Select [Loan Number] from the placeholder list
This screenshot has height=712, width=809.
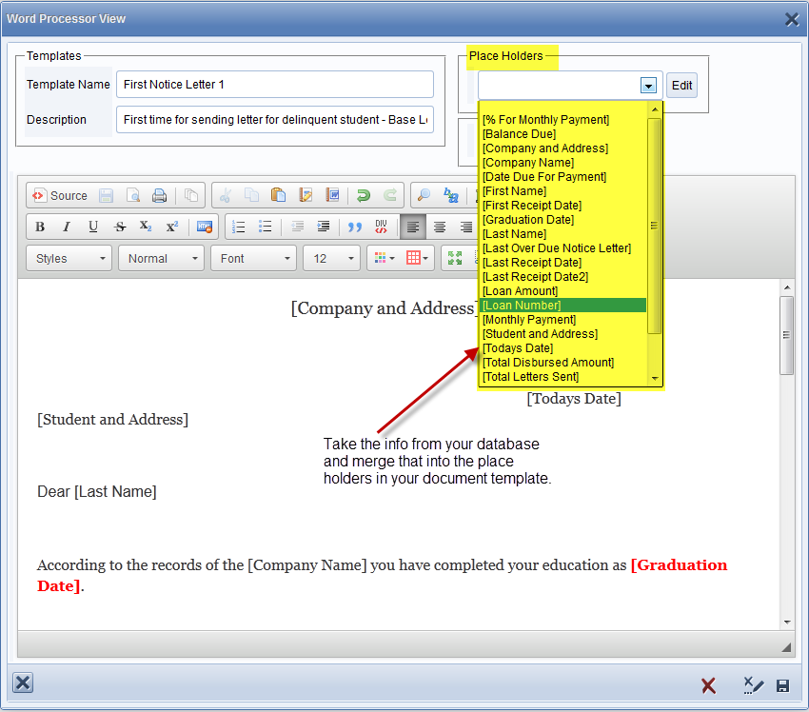point(562,306)
